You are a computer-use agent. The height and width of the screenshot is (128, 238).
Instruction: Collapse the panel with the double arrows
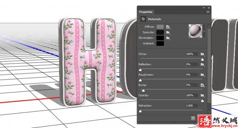[204, 8]
